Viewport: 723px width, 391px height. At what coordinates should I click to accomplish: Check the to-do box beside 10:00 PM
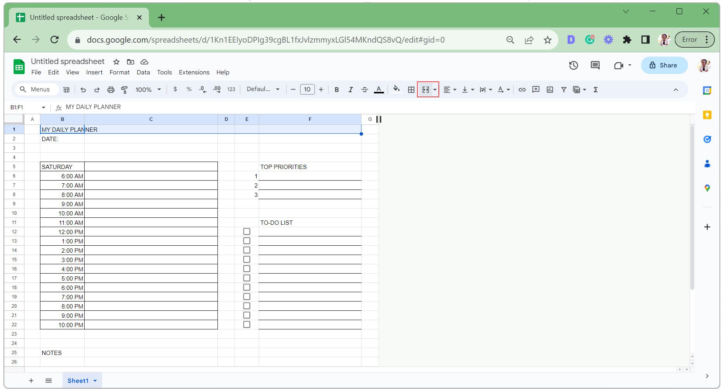click(x=247, y=324)
